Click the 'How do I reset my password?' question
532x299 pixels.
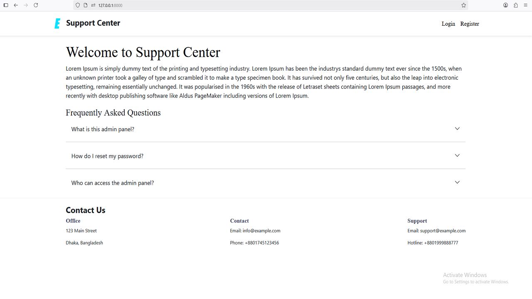107,156
